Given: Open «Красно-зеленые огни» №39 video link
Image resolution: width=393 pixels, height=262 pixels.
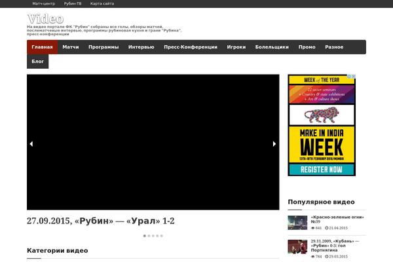Looking at the screenshot, I should pyautogui.click(x=337, y=219).
